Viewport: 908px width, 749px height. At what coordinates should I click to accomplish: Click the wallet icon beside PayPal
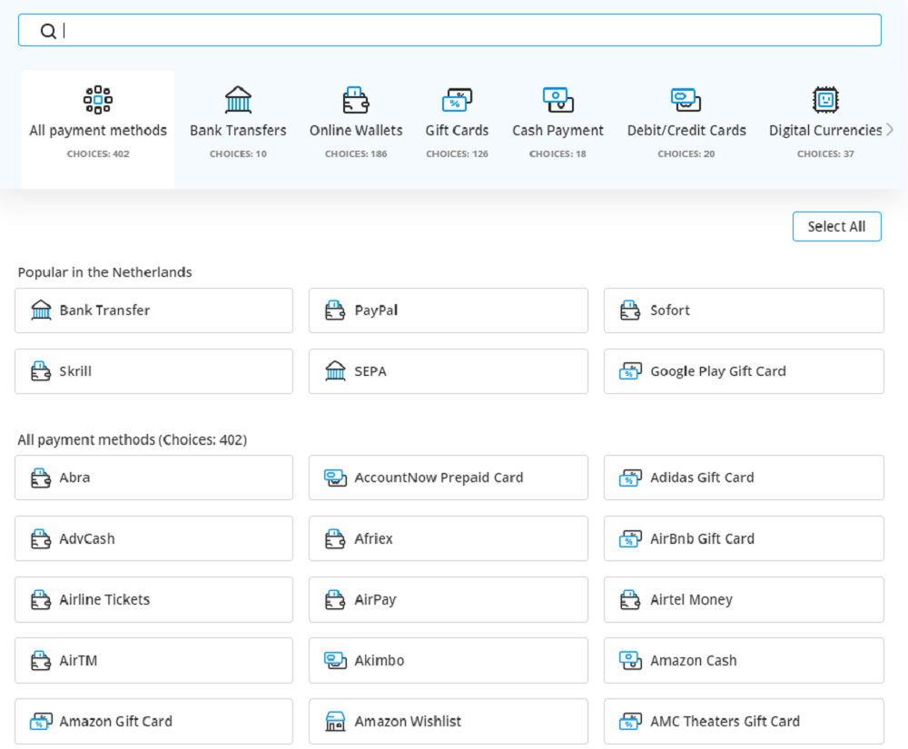[x=335, y=310]
